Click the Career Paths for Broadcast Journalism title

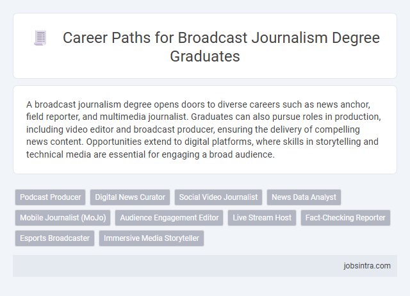221,47
